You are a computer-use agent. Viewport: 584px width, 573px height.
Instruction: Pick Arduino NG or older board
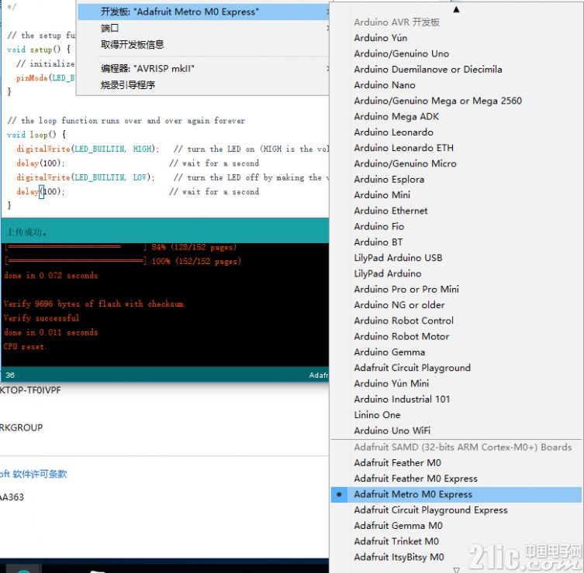(456, 305)
